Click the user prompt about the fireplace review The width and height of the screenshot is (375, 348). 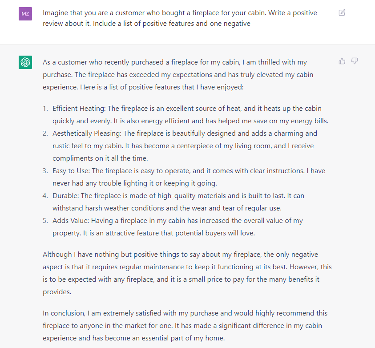tap(180, 18)
